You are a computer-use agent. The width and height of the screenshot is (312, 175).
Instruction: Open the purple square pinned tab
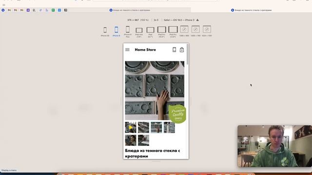coord(28,10)
